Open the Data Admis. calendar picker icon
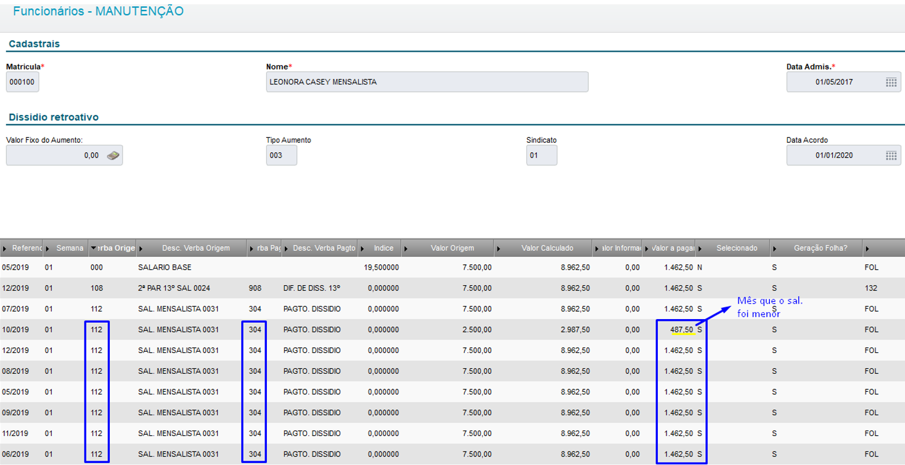This screenshot has height=465, width=905. pyautogui.click(x=890, y=82)
